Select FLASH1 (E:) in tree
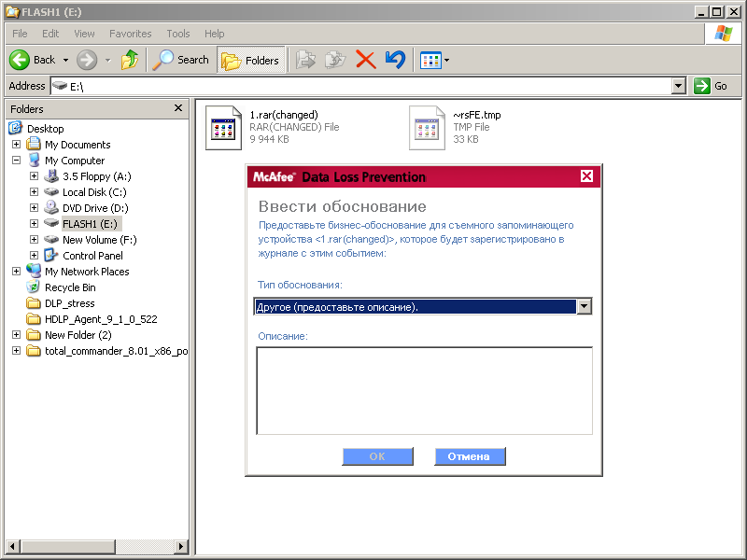Screen dimensions: 747x560 click(x=90, y=224)
